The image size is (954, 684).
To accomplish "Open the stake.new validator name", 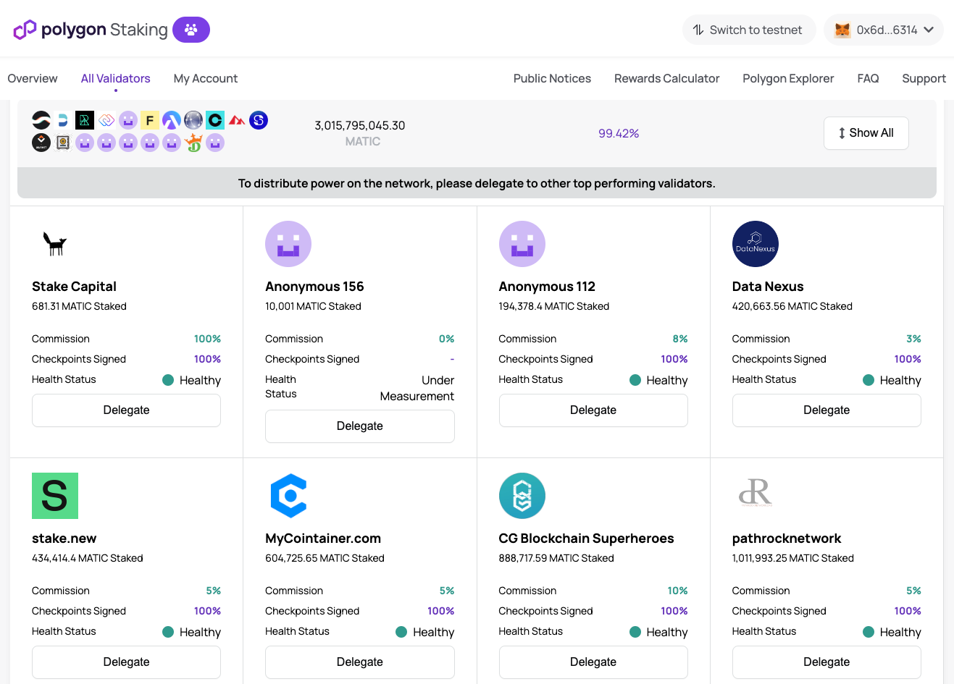I will [x=64, y=539].
